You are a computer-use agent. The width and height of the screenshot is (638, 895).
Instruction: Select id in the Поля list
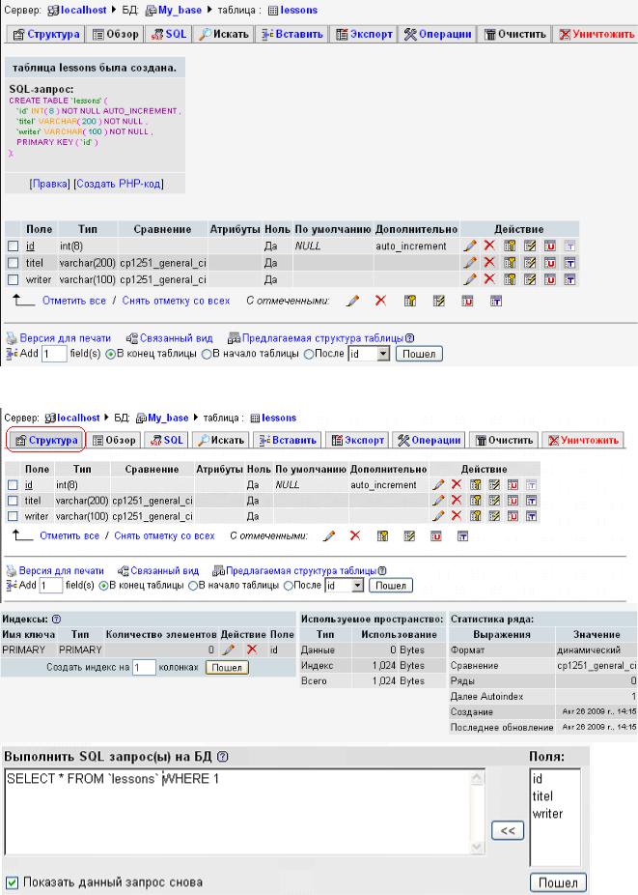[538, 779]
